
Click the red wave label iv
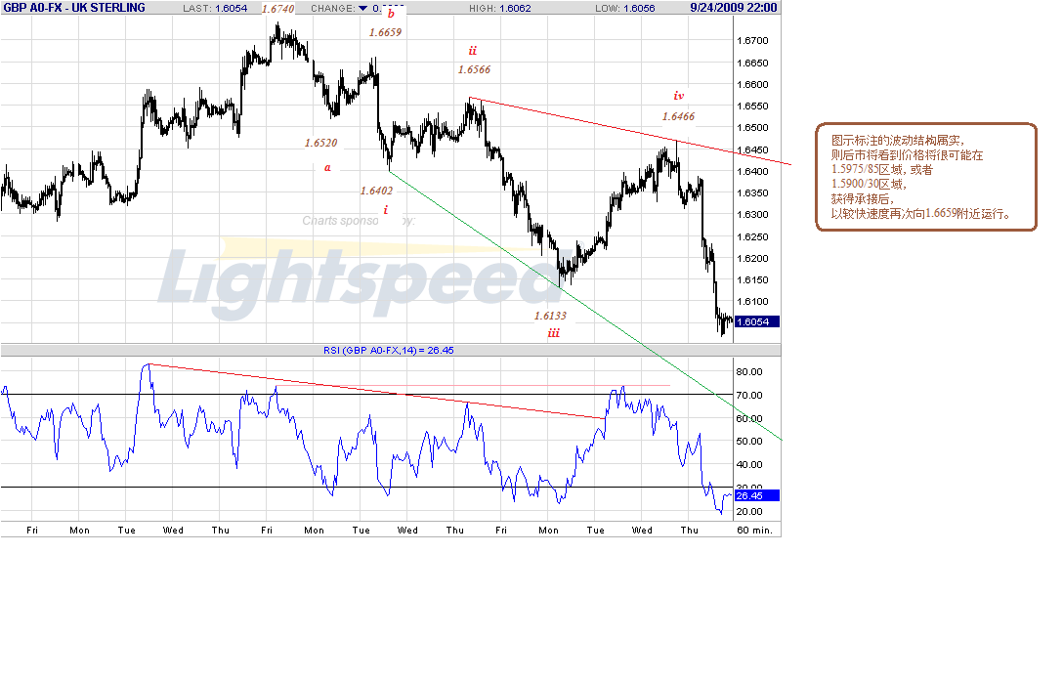tap(679, 96)
